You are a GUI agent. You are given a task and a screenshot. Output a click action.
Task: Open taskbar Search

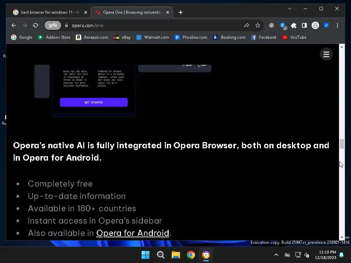tap(160, 255)
